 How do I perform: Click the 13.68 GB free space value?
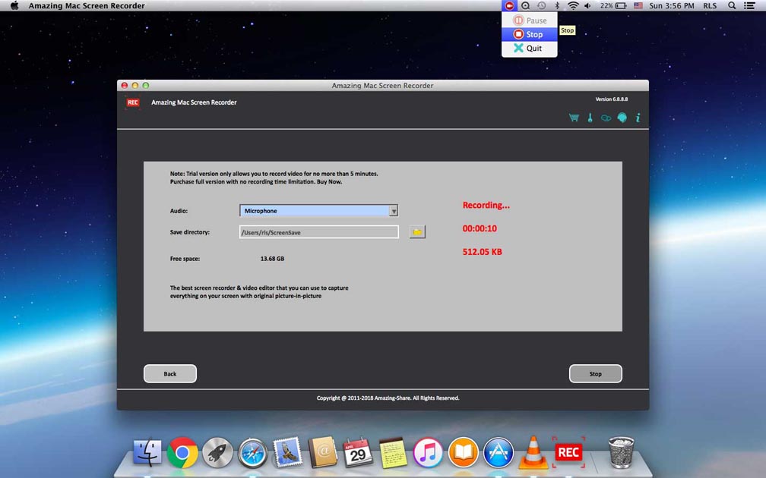272,259
